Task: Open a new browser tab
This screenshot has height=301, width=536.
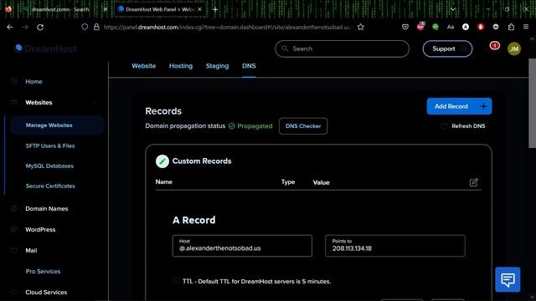Action: coord(215,9)
